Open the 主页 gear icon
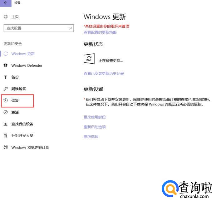This screenshot has height=206, width=216. pyautogui.click(x=6, y=17)
